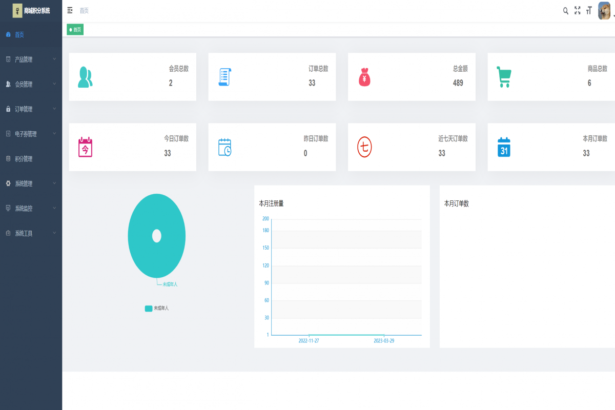
Task: Click the font size icon in the header
Action: pyautogui.click(x=589, y=10)
